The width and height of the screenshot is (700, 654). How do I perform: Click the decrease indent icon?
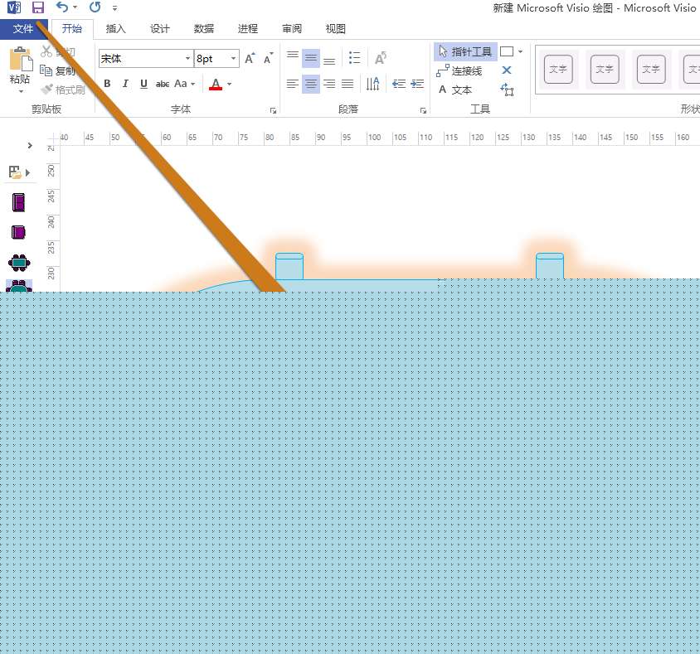(x=399, y=84)
